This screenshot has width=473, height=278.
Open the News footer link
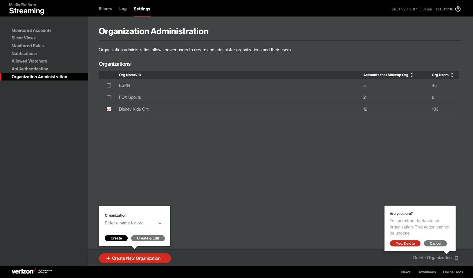pyautogui.click(x=406, y=272)
